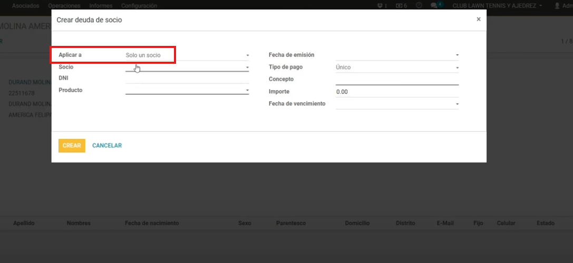Screen dimensions: 573x263
Task: Open the Informes menu
Action: tap(101, 6)
